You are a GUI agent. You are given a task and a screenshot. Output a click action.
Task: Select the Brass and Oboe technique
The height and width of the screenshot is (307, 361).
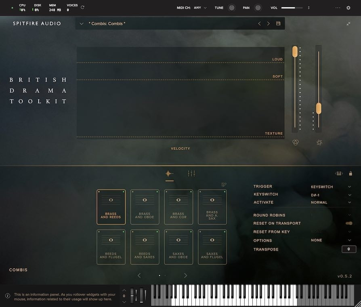pos(145,207)
